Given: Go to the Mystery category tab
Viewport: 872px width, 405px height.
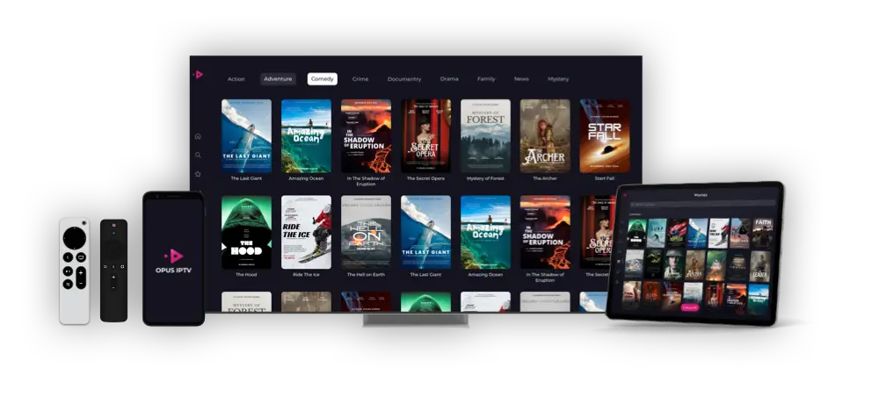Looking at the screenshot, I should (558, 79).
